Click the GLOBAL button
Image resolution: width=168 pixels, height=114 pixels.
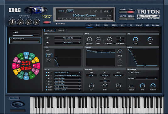click(131, 19)
